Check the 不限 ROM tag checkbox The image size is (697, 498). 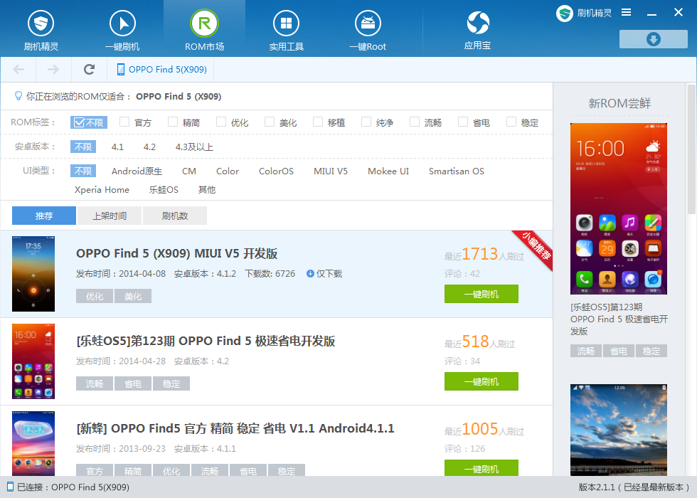click(79, 122)
